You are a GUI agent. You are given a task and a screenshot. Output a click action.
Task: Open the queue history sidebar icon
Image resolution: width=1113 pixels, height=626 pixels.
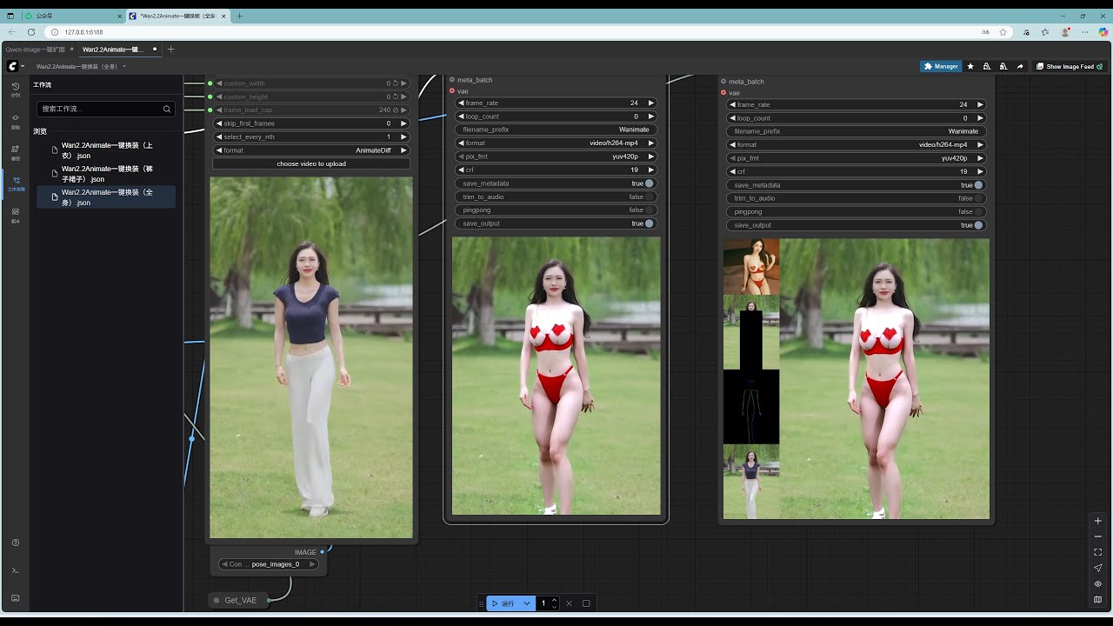click(x=15, y=89)
